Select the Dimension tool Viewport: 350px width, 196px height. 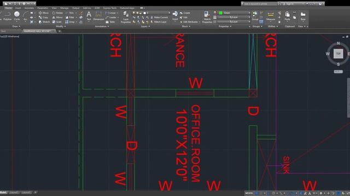(98, 16)
